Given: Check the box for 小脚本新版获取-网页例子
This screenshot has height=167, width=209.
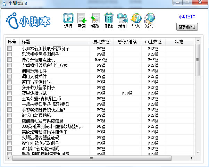Looking at the screenshot, I should pyautogui.click(x=10, y=48).
